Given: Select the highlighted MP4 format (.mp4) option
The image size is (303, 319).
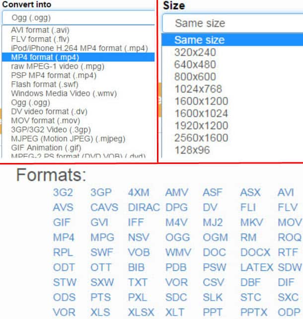Looking at the screenshot, I should (x=78, y=57).
